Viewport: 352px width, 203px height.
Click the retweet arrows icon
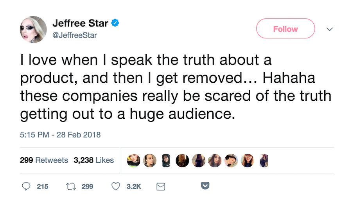(71, 187)
